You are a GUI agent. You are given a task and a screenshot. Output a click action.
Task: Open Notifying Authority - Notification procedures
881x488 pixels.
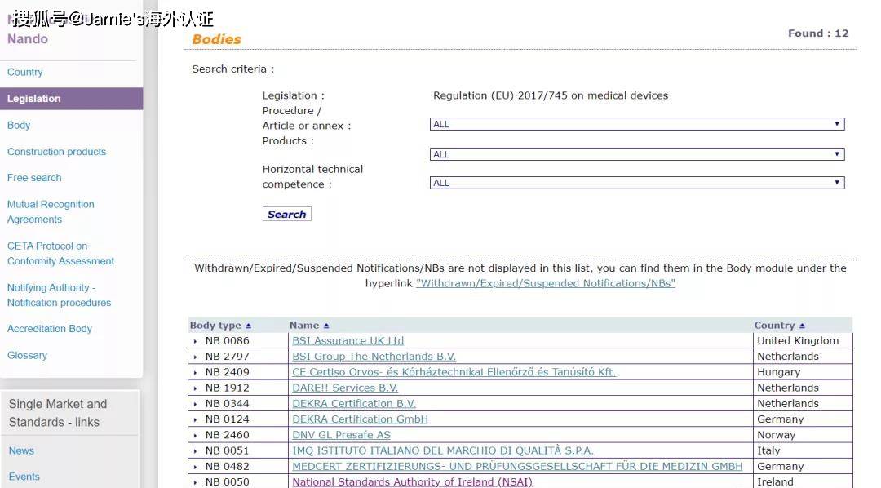click(59, 295)
